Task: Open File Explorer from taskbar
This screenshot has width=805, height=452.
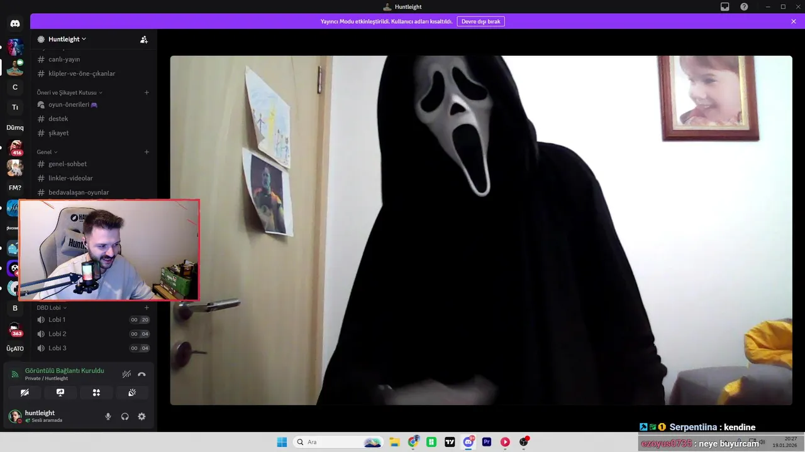Action: (394, 442)
